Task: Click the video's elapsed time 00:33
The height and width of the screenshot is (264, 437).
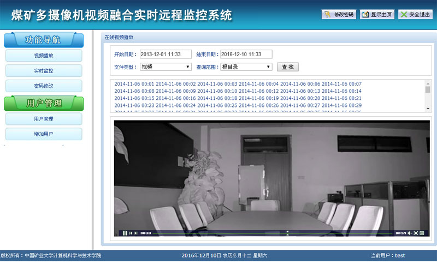Action: pos(146,233)
